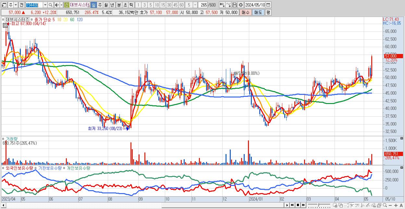Stop chart replay
405x209 pixels.
pyautogui.click(x=298, y=205)
